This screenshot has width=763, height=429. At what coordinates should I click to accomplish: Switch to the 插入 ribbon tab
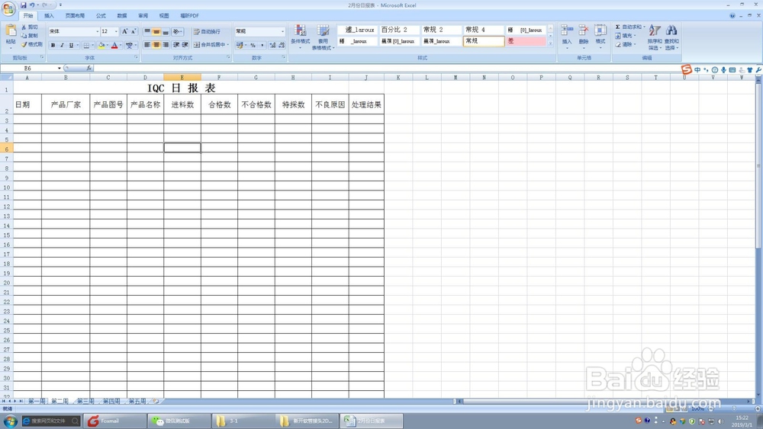tap(49, 15)
